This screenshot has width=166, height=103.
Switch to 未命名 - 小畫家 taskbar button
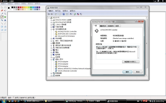tap(95, 101)
